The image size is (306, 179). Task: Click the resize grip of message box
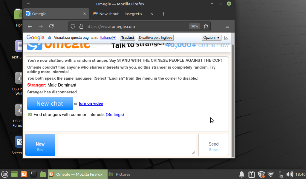click(193, 153)
